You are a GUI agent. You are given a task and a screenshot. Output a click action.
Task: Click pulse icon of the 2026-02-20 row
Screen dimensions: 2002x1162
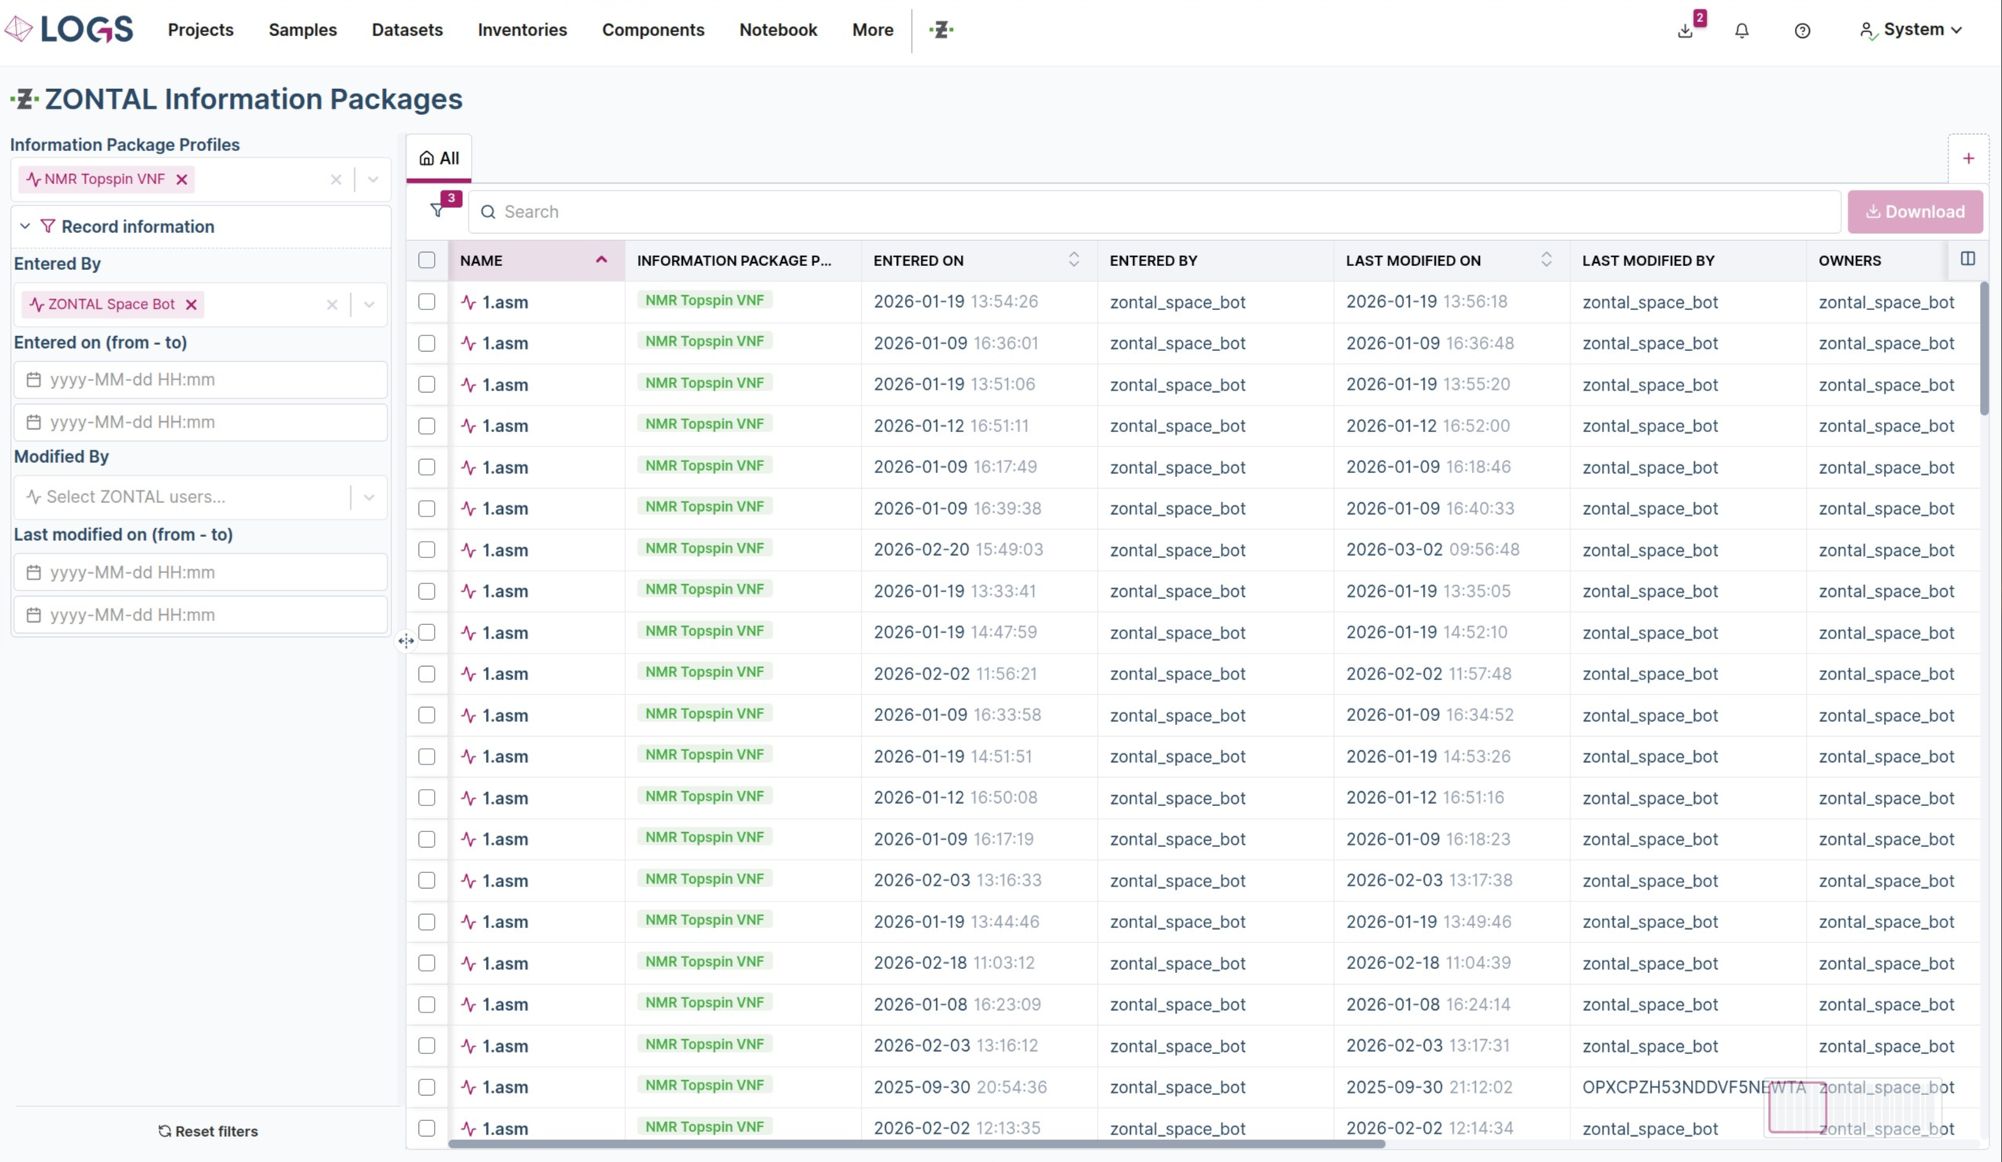pyautogui.click(x=469, y=550)
